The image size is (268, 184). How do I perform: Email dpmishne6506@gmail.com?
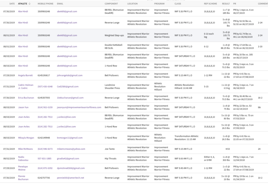71,168
